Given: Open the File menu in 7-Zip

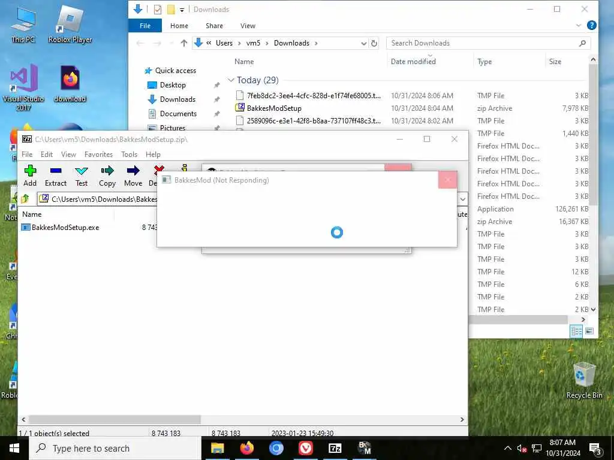Looking at the screenshot, I should click(27, 155).
